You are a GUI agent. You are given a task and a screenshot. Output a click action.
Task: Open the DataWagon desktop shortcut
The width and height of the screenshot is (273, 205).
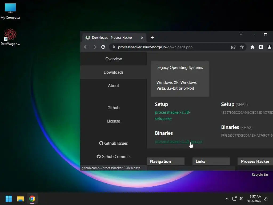pos(10,37)
